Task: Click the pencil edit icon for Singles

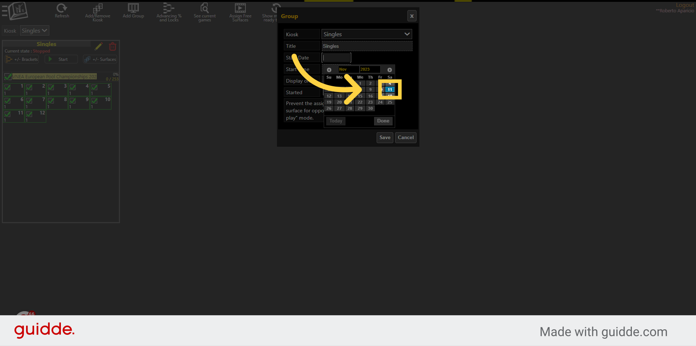Action: (99, 46)
